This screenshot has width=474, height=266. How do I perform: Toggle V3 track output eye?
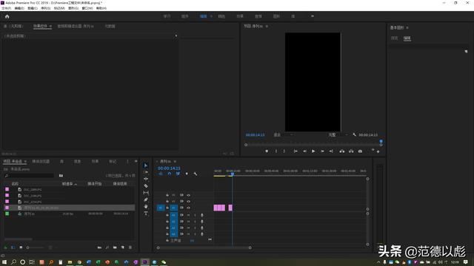[x=188, y=195]
